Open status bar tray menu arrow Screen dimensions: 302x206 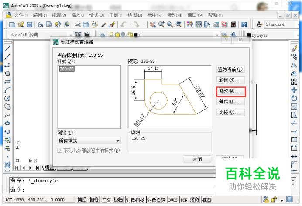282,200
